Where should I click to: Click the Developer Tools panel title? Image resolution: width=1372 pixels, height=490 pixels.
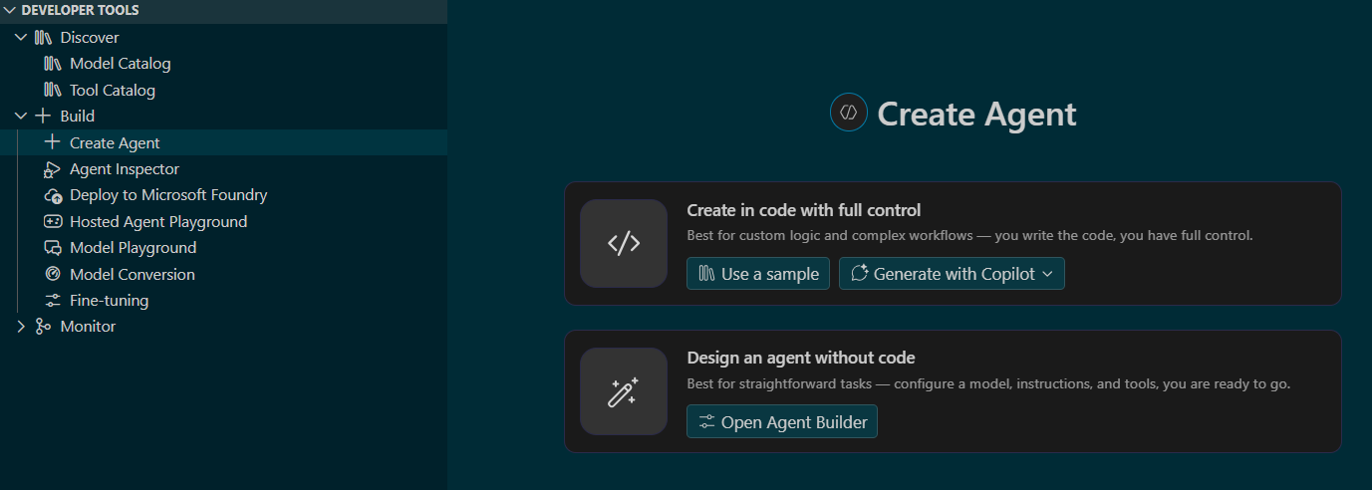point(81,10)
